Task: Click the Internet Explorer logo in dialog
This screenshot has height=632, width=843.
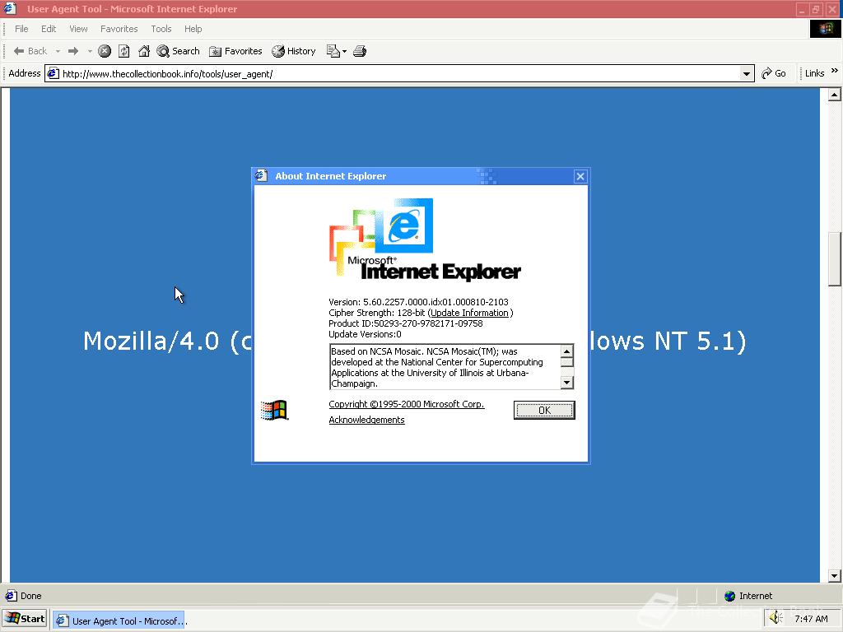Action: coord(425,239)
